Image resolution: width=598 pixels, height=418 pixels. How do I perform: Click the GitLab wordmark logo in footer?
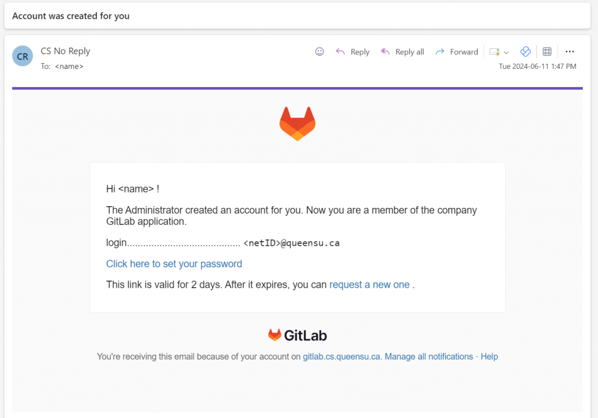[x=297, y=335]
